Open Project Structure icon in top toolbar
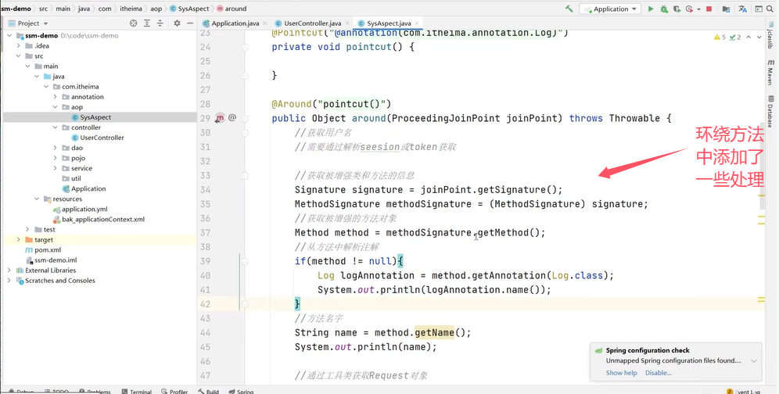 726,9
